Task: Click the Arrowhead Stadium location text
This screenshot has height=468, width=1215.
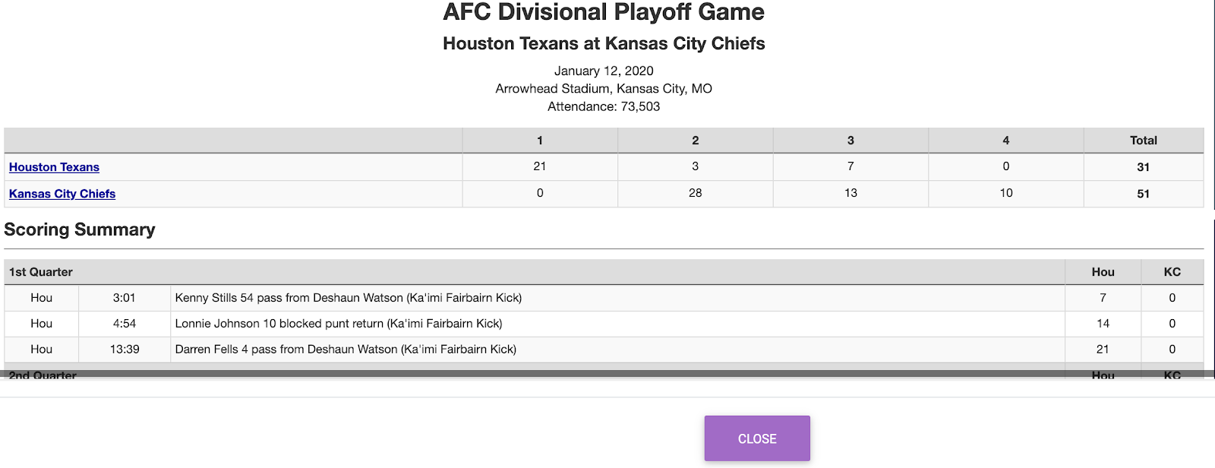Action: [x=604, y=89]
